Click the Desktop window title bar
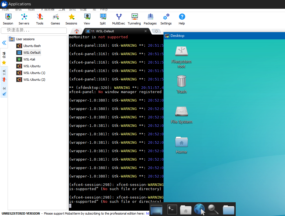This screenshot has height=216, width=285. tap(224, 36)
